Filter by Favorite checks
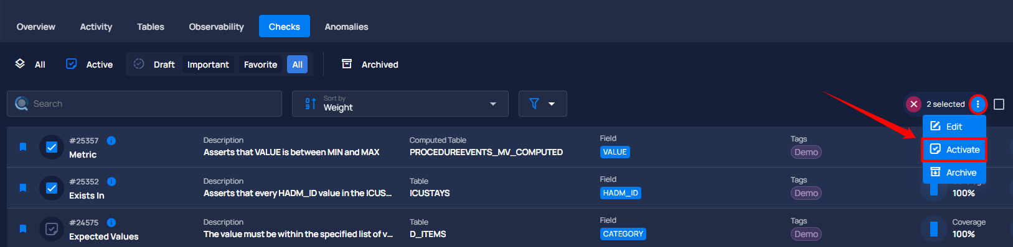The width and height of the screenshot is (1013, 247). click(x=260, y=65)
